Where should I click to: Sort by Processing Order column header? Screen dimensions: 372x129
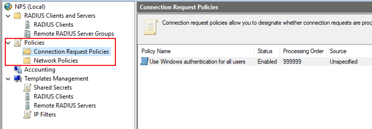click(x=303, y=51)
